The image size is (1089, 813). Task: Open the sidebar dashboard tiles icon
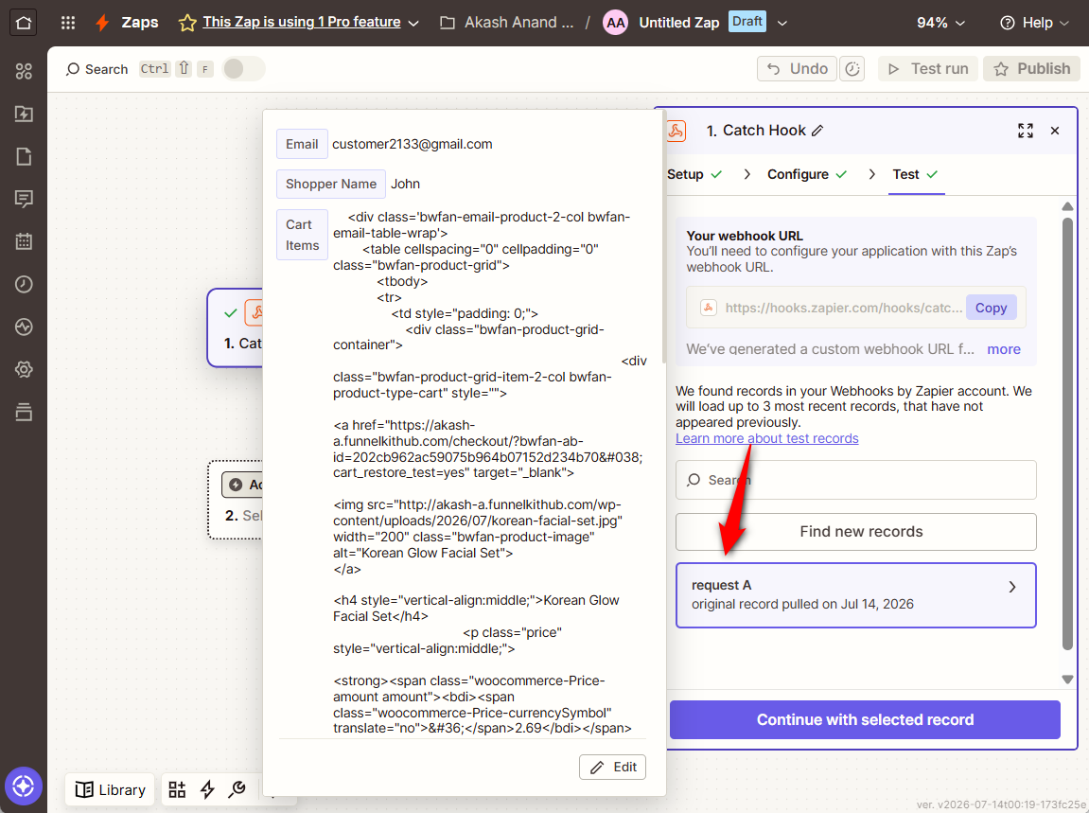[24, 71]
